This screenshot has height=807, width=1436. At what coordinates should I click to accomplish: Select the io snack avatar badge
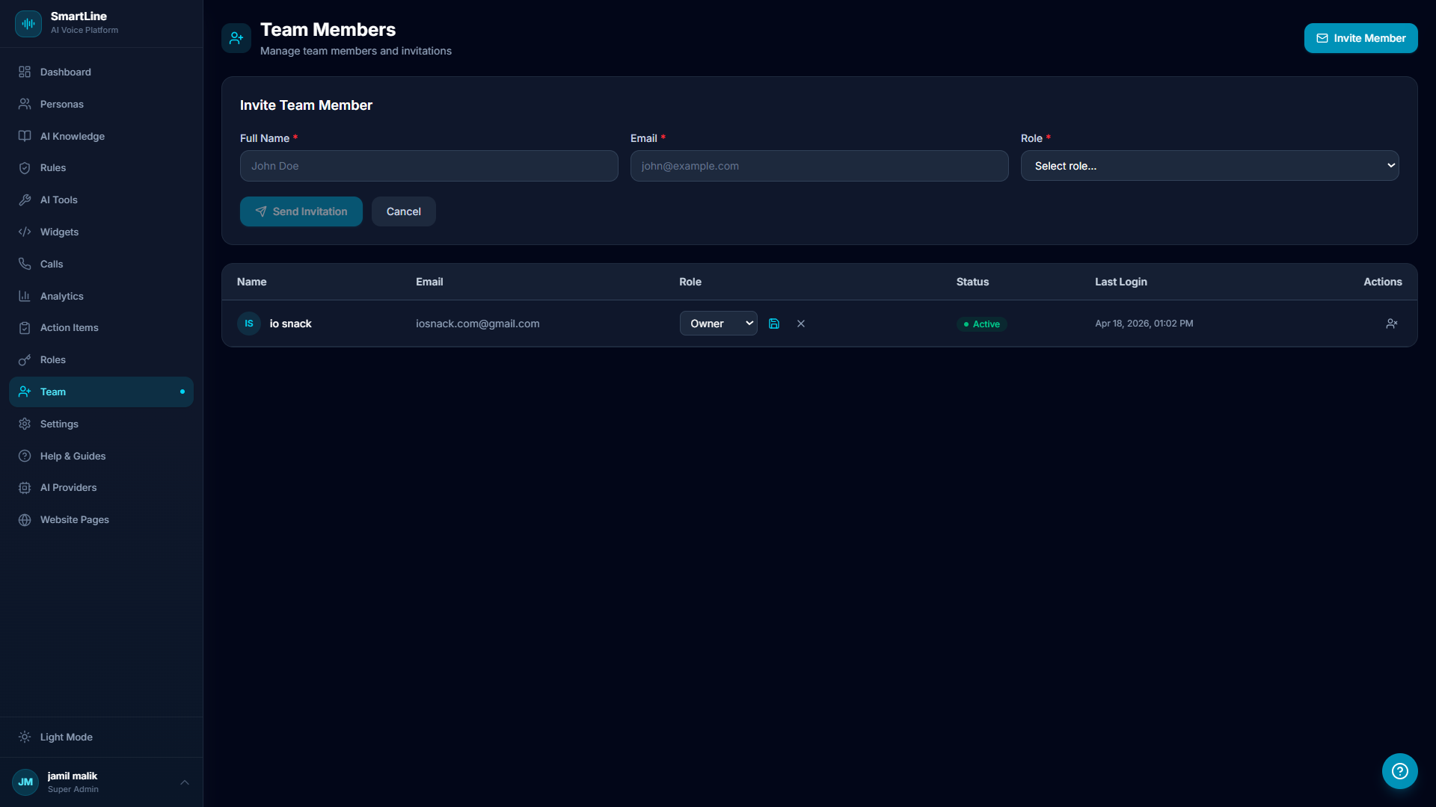click(248, 324)
